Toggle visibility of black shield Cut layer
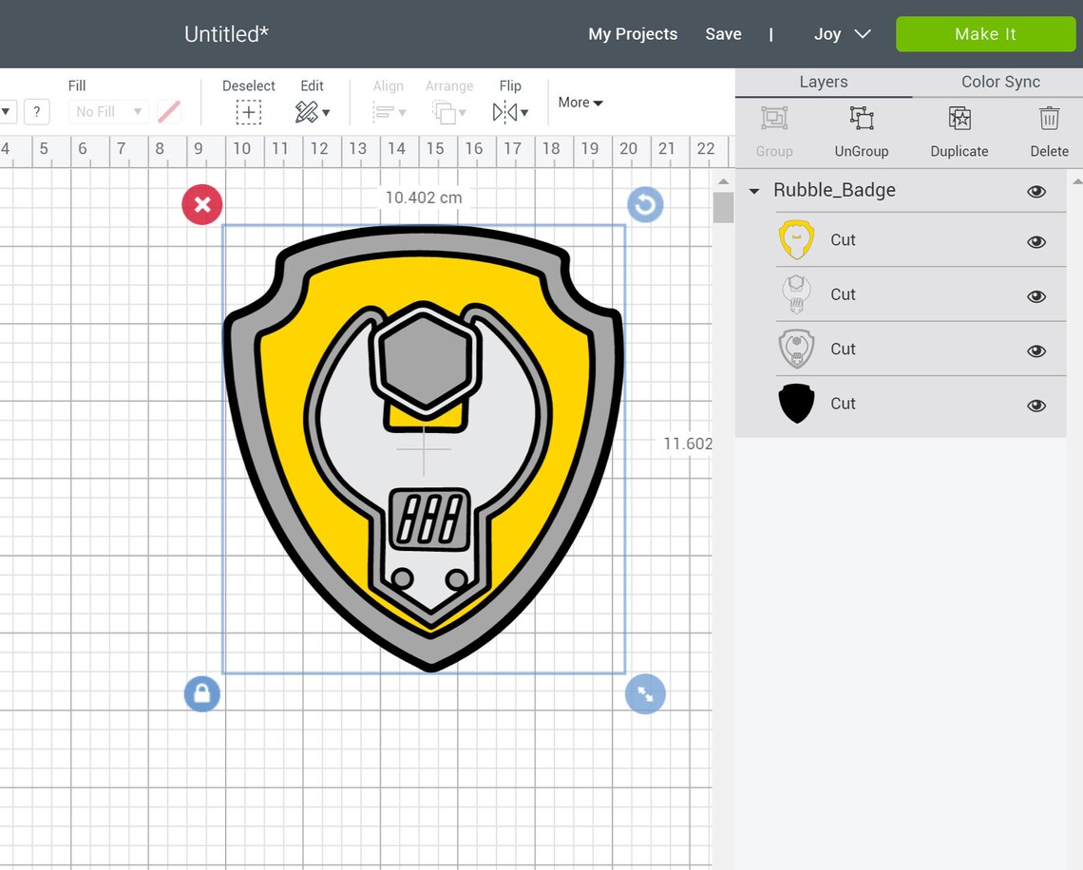 pyautogui.click(x=1036, y=406)
